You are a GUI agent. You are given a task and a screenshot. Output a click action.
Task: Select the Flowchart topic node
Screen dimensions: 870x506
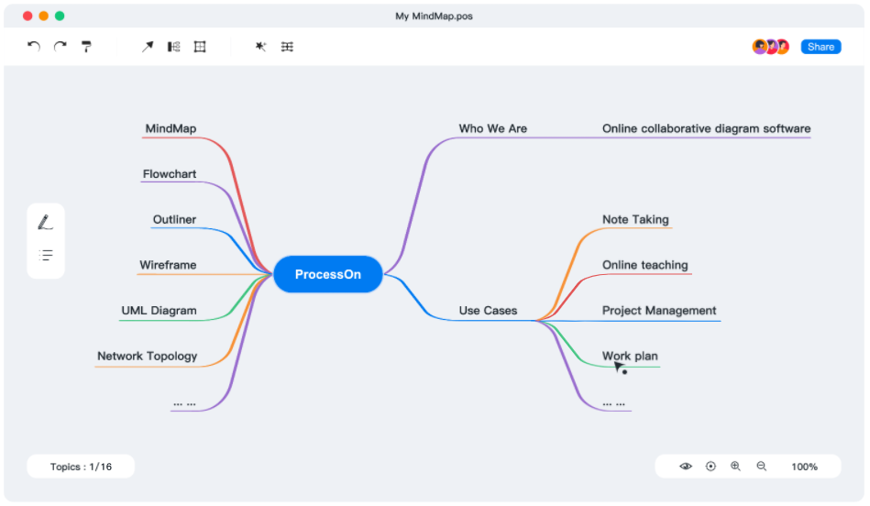170,174
